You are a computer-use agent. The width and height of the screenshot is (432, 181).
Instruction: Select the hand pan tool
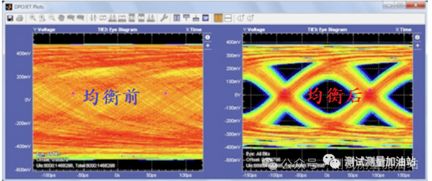pos(61,18)
